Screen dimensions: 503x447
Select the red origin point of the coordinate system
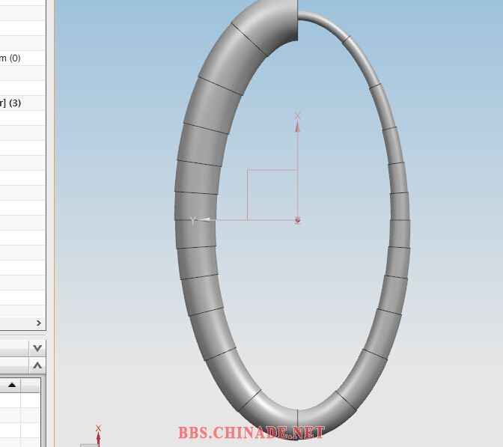tap(298, 220)
